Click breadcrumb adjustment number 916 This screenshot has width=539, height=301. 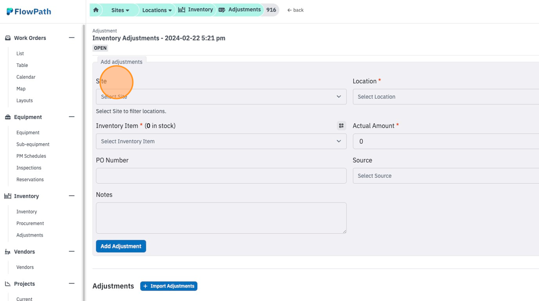click(x=271, y=10)
